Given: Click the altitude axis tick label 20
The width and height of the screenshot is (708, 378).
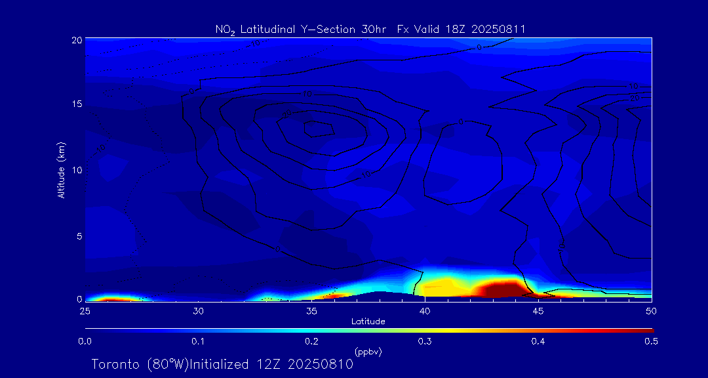Looking at the screenshot, I should coord(76,39).
